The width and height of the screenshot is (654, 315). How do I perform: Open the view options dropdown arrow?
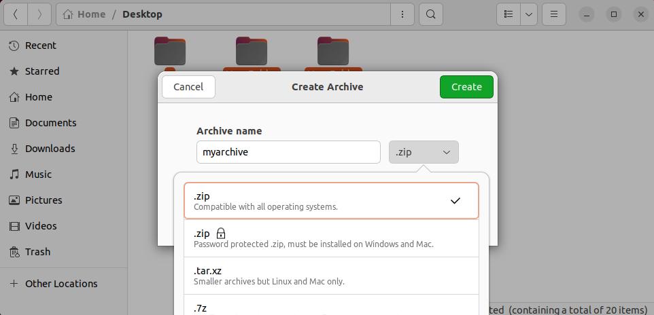tap(529, 14)
